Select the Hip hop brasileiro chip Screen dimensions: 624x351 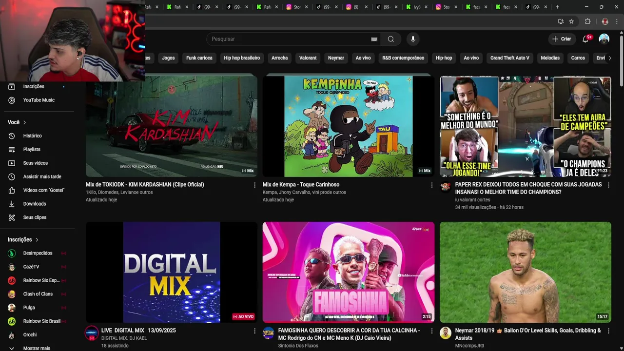point(242,58)
